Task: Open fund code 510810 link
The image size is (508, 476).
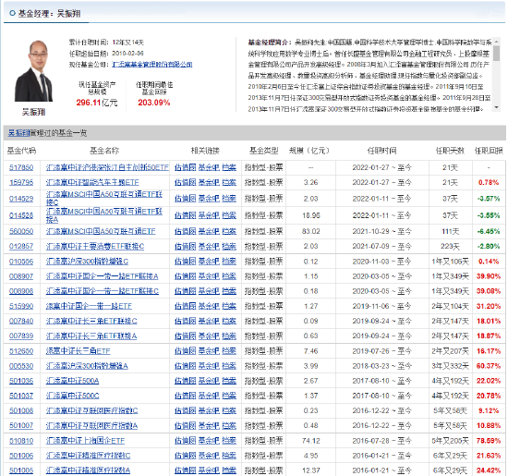Action: [21, 441]
